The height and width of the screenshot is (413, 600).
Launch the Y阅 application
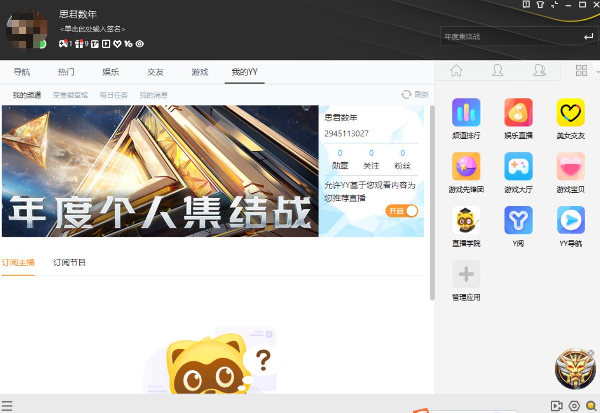518,220
